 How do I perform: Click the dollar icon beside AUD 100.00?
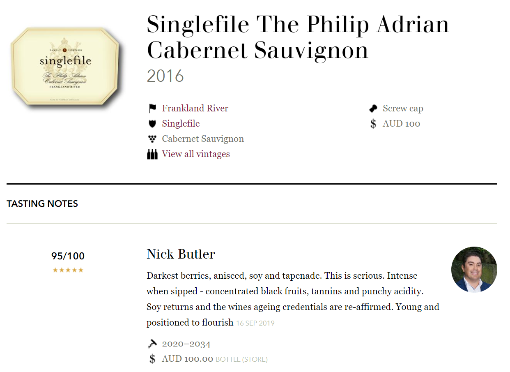[152, 359]
